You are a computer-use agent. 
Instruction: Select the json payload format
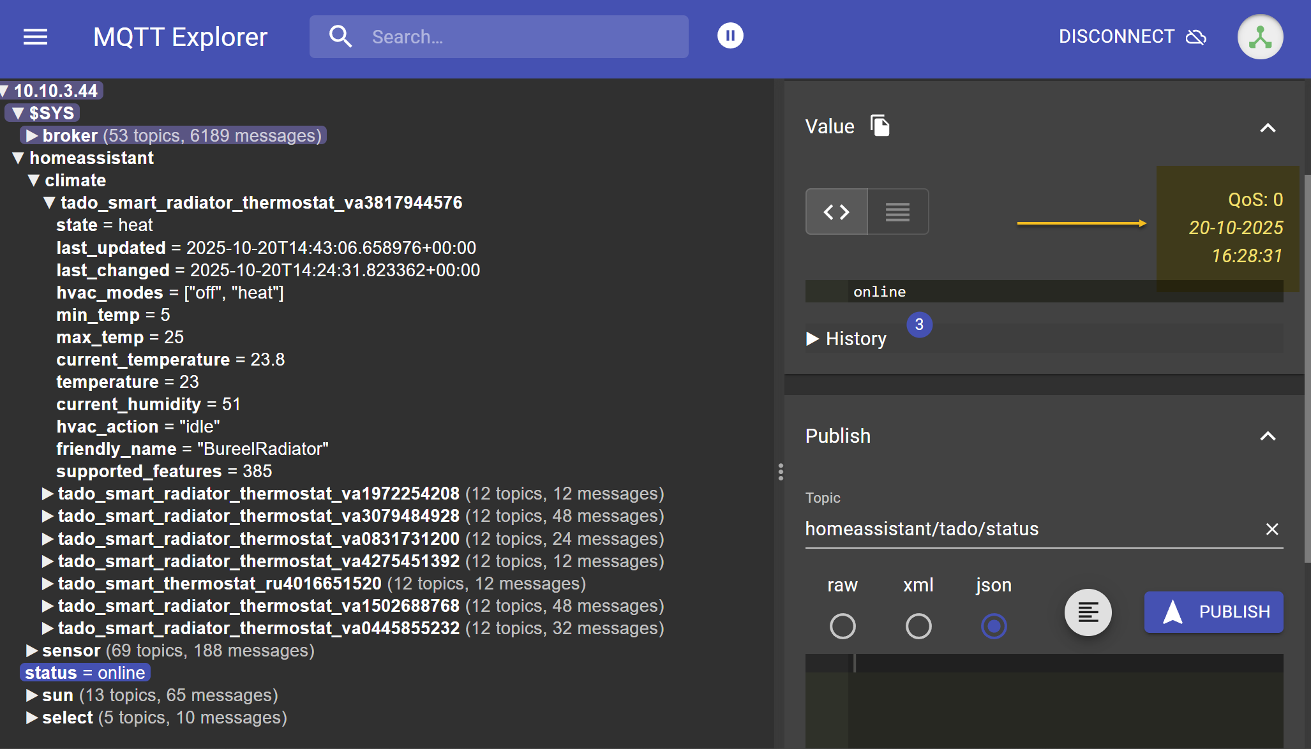click(x=993, y=626)
